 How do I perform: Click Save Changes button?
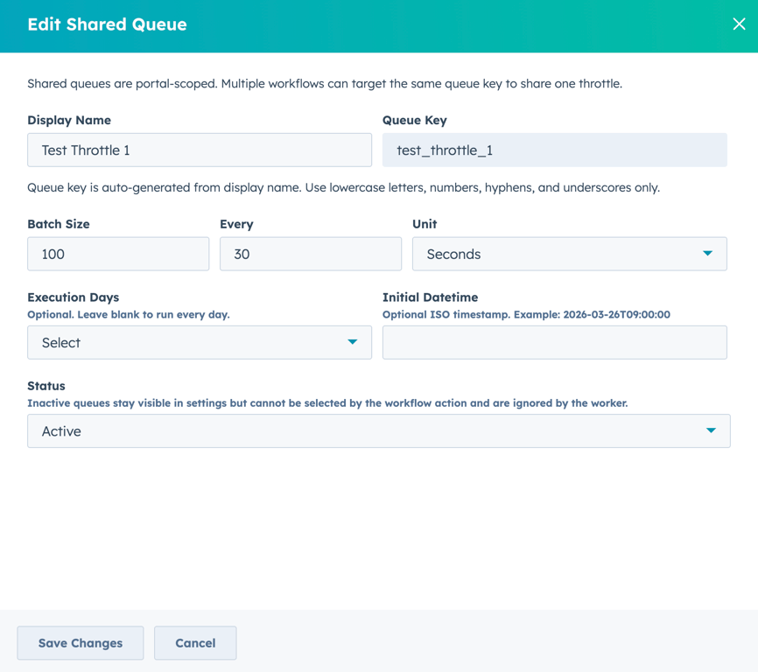(x=81, y=643)
